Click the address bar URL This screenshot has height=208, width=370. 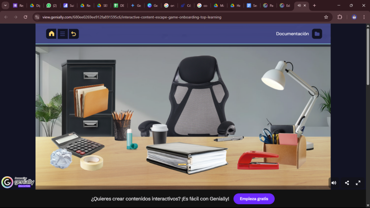pos(132,17)
